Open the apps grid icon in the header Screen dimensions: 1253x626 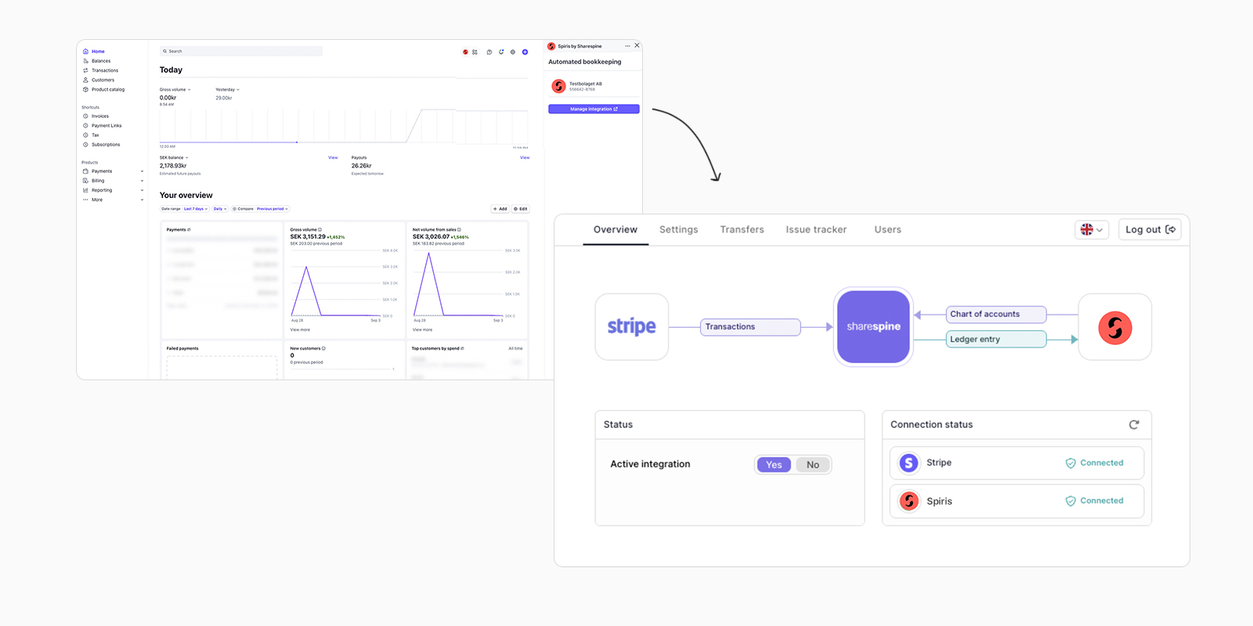click(x=475, y=52)
